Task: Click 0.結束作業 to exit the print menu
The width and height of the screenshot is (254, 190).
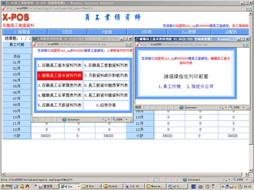Action: (x=106, y=105)
